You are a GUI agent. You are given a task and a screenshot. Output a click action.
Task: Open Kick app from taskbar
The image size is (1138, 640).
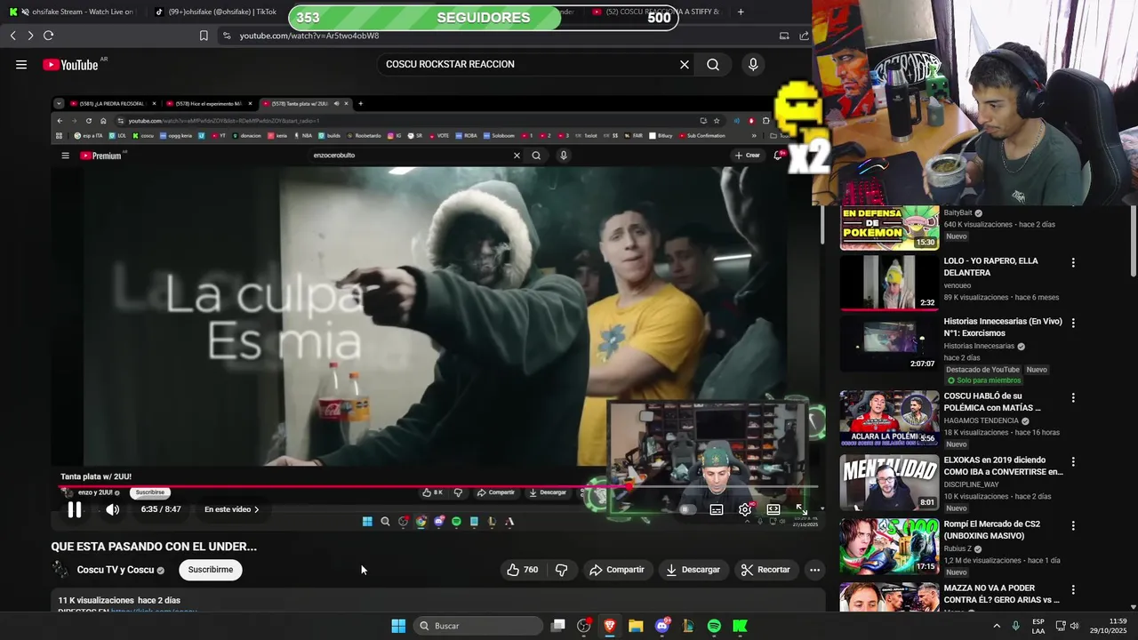tap(740, 626)
